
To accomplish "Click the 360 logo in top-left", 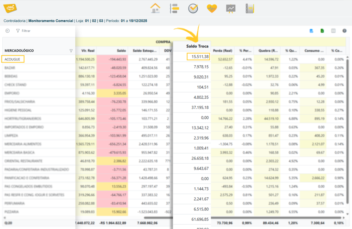I will 10,8.
